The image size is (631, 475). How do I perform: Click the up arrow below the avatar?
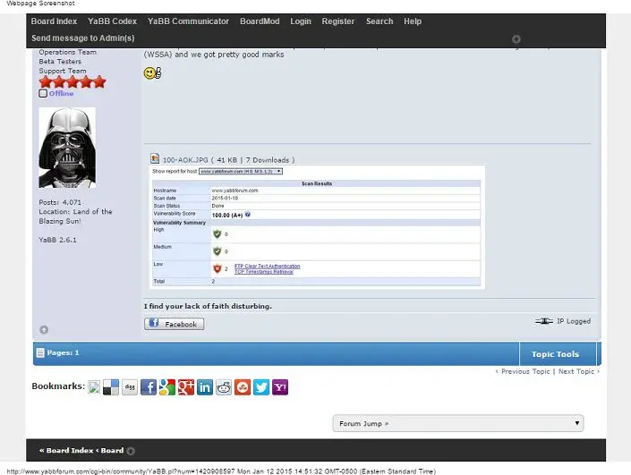44,330
